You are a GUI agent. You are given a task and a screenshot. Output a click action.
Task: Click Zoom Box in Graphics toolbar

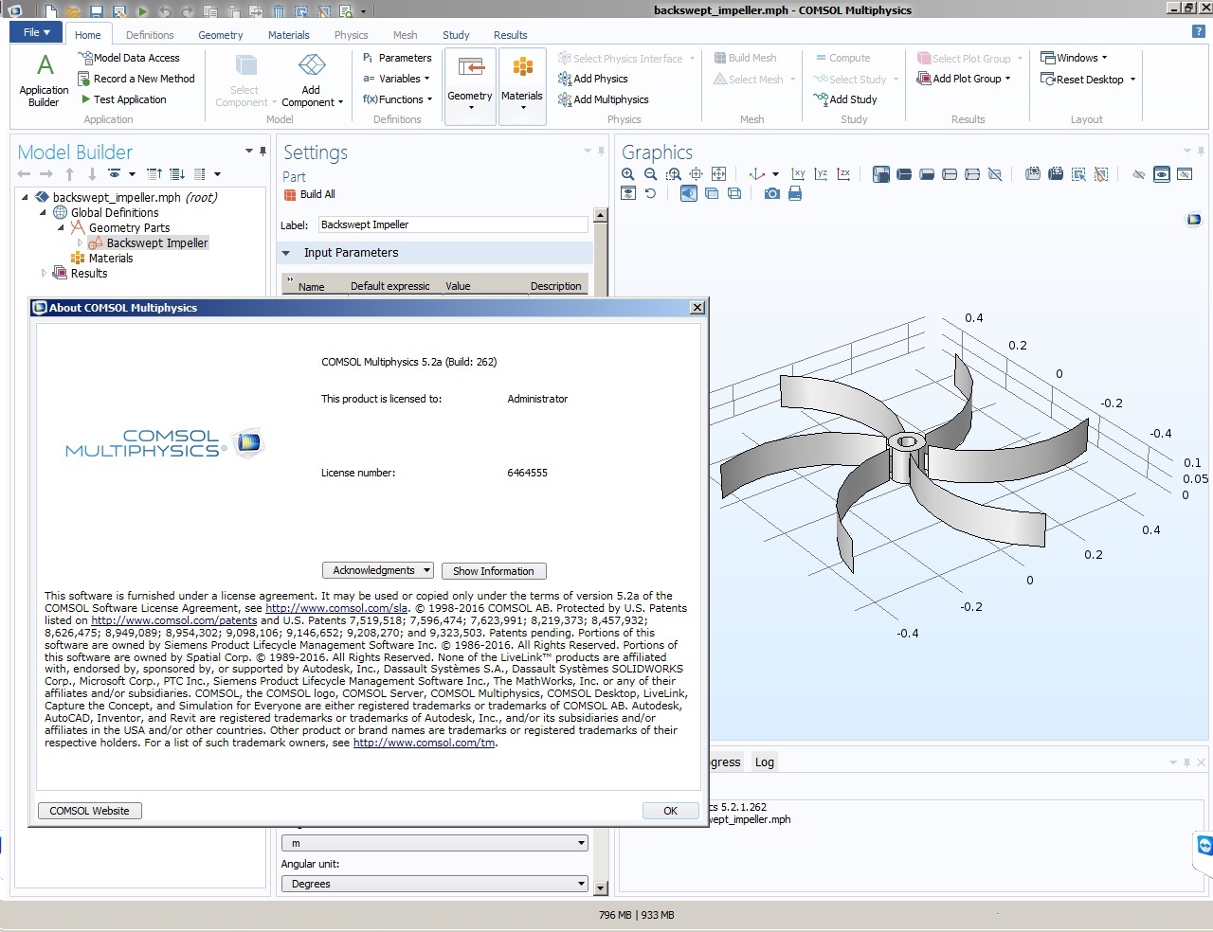673,174
